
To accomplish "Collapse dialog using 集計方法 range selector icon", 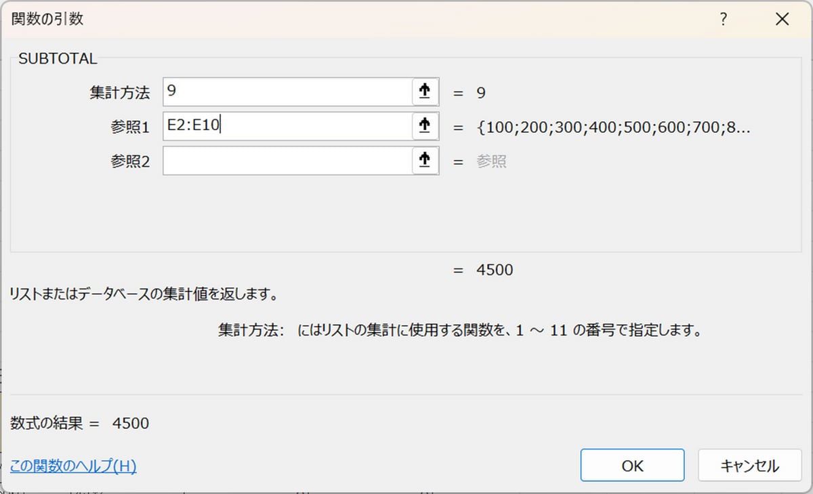I will pos(425,92).
